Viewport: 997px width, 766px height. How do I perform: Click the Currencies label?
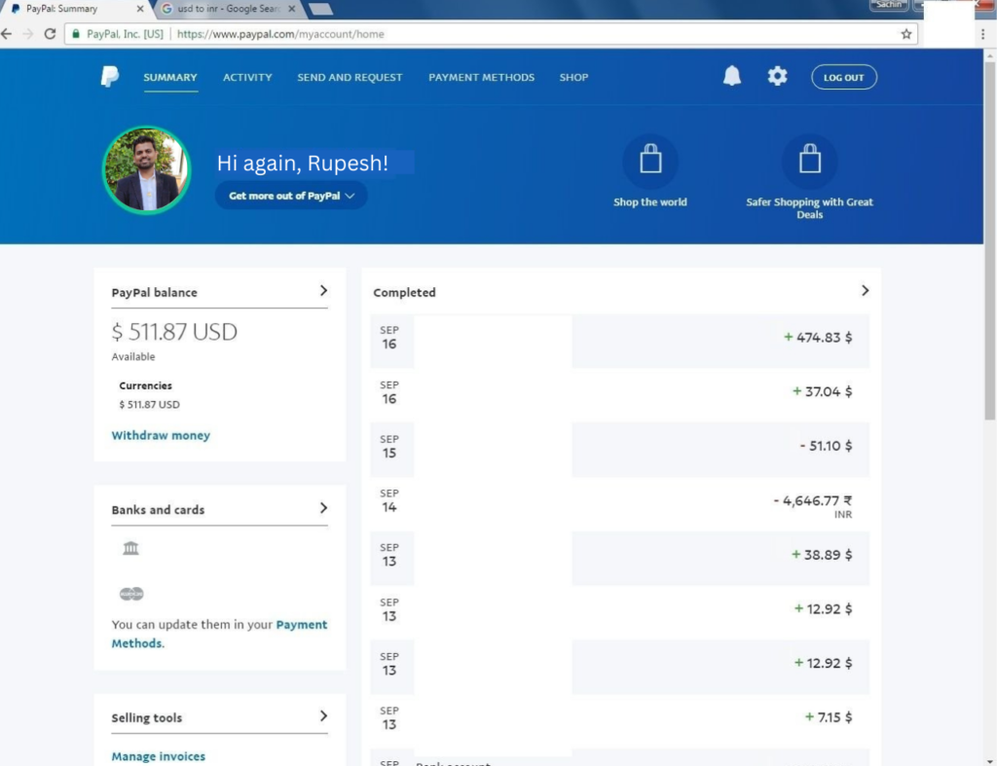(x=146, y=385)
